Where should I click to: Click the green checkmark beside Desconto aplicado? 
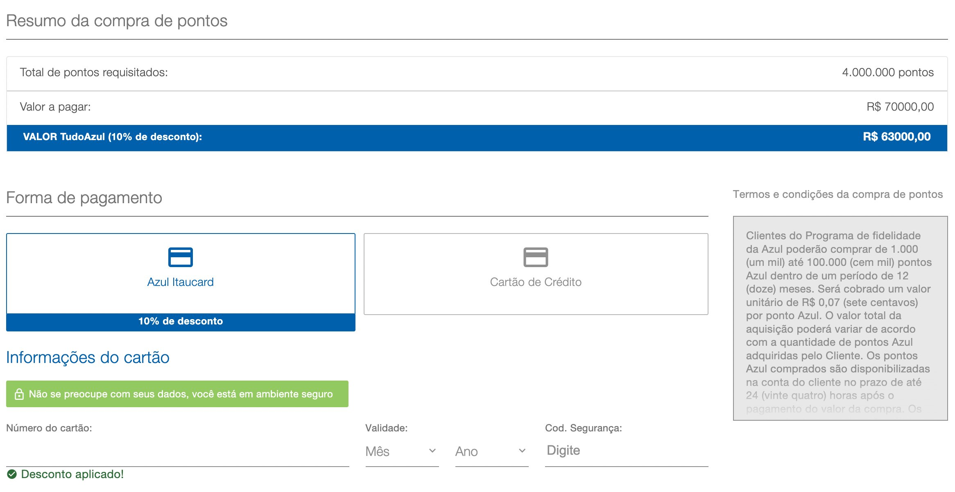click(x=12, y=474)
